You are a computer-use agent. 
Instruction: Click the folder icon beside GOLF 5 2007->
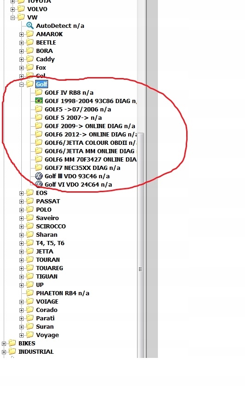tap(38, 117)
